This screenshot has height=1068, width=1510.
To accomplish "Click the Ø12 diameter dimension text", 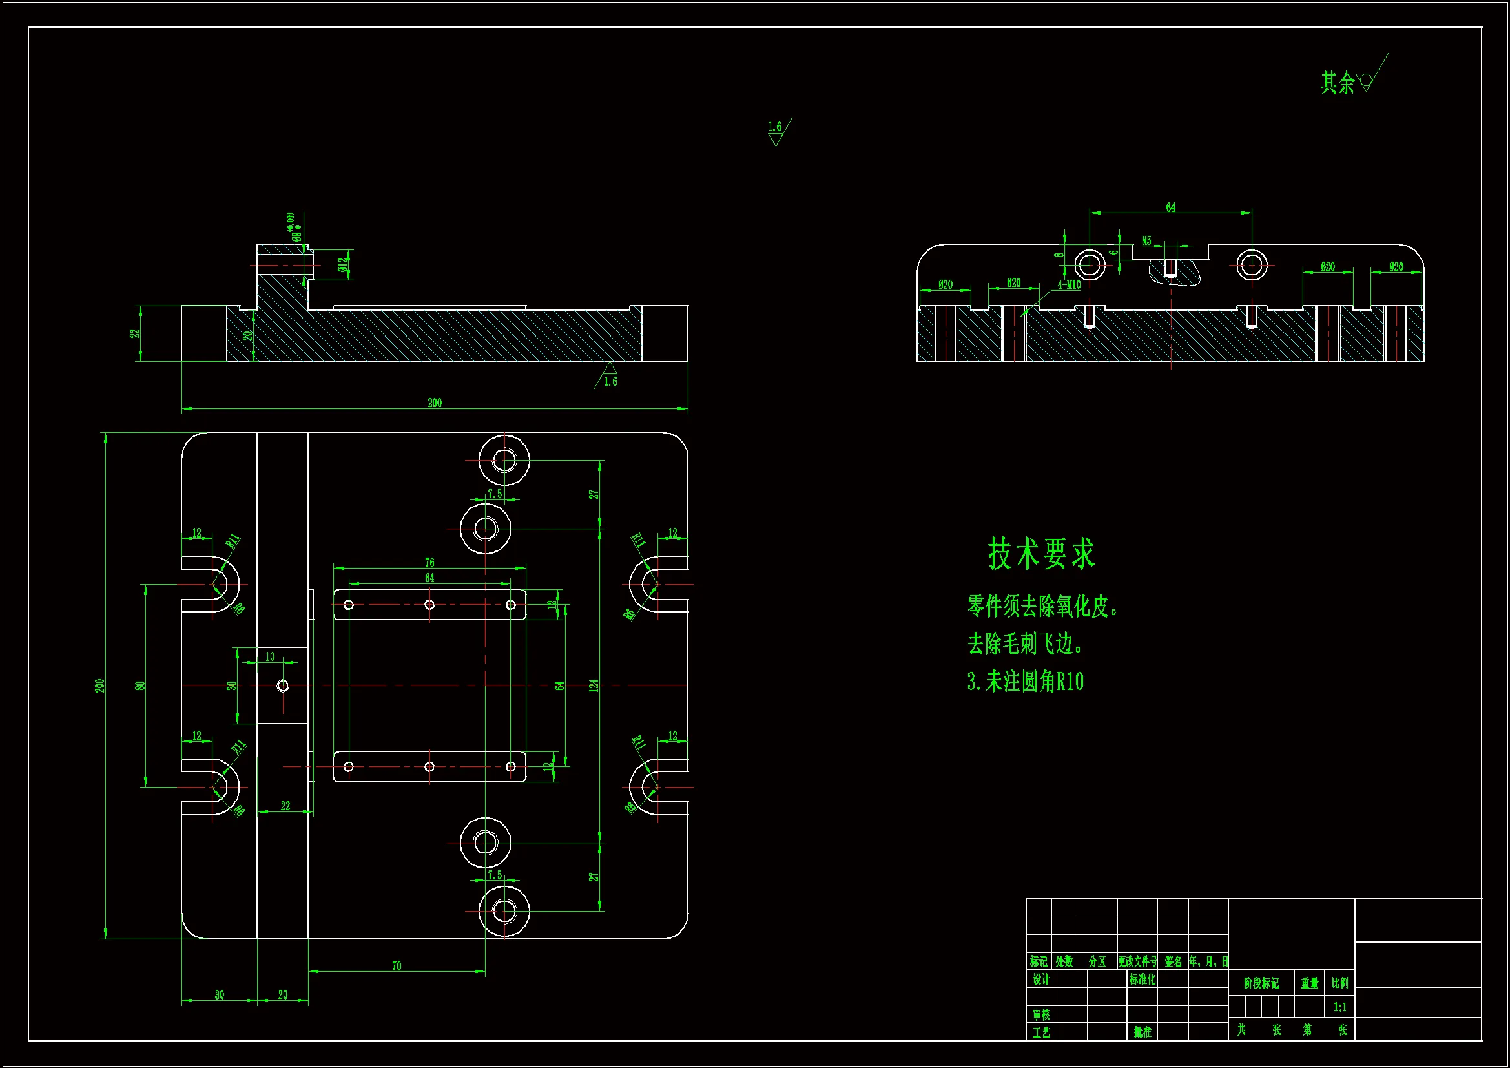I will point(343,264).
